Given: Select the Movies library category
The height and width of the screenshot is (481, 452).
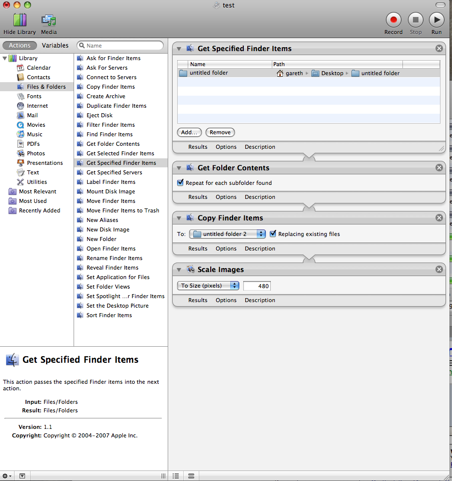Looking at the screenshot, I should tap(36, 125).
